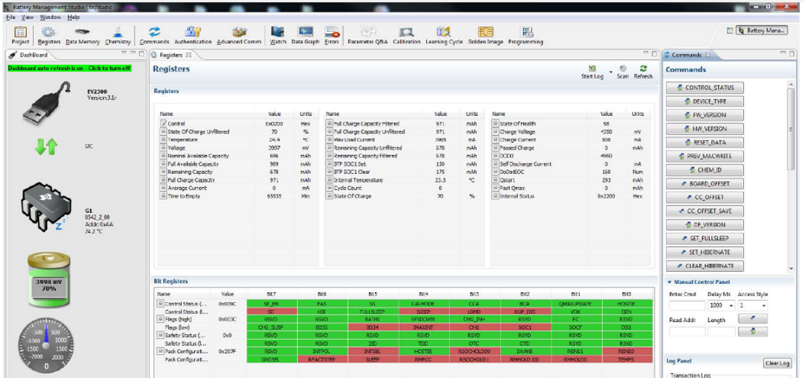The width and height of the screenshot is (804, 378).
Task: Click the pencil icon beside Control register
Action: pos(163,123)
